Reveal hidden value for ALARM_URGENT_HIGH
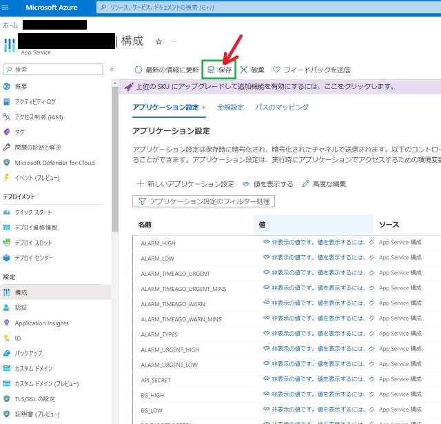This screenshot has width=441, height=424. click(318, 349)
